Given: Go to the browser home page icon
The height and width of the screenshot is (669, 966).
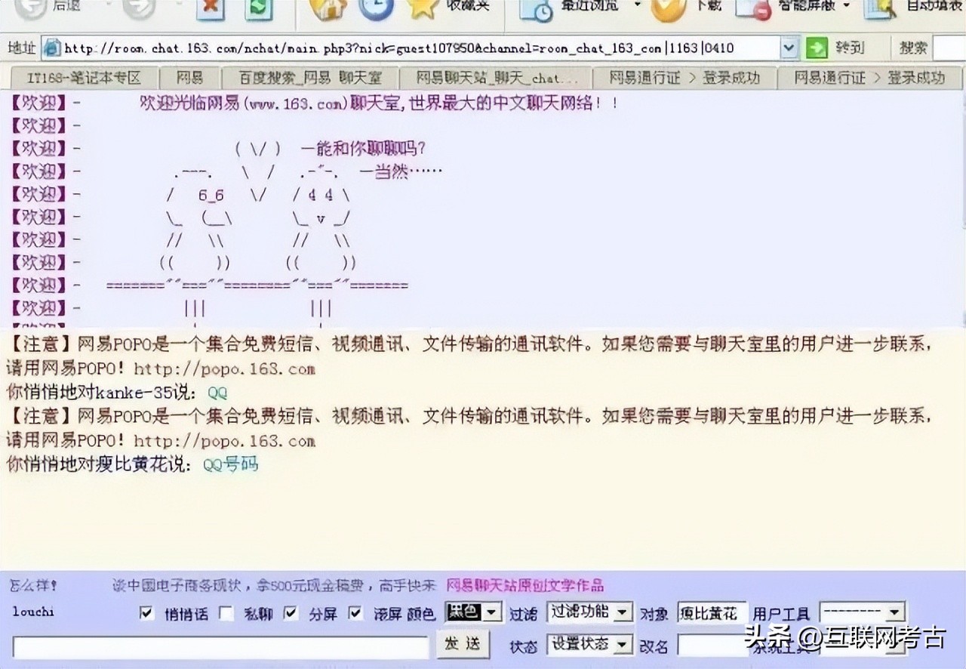Looking at the screenshot, I should pyautogui.click(x=328, y=8).
